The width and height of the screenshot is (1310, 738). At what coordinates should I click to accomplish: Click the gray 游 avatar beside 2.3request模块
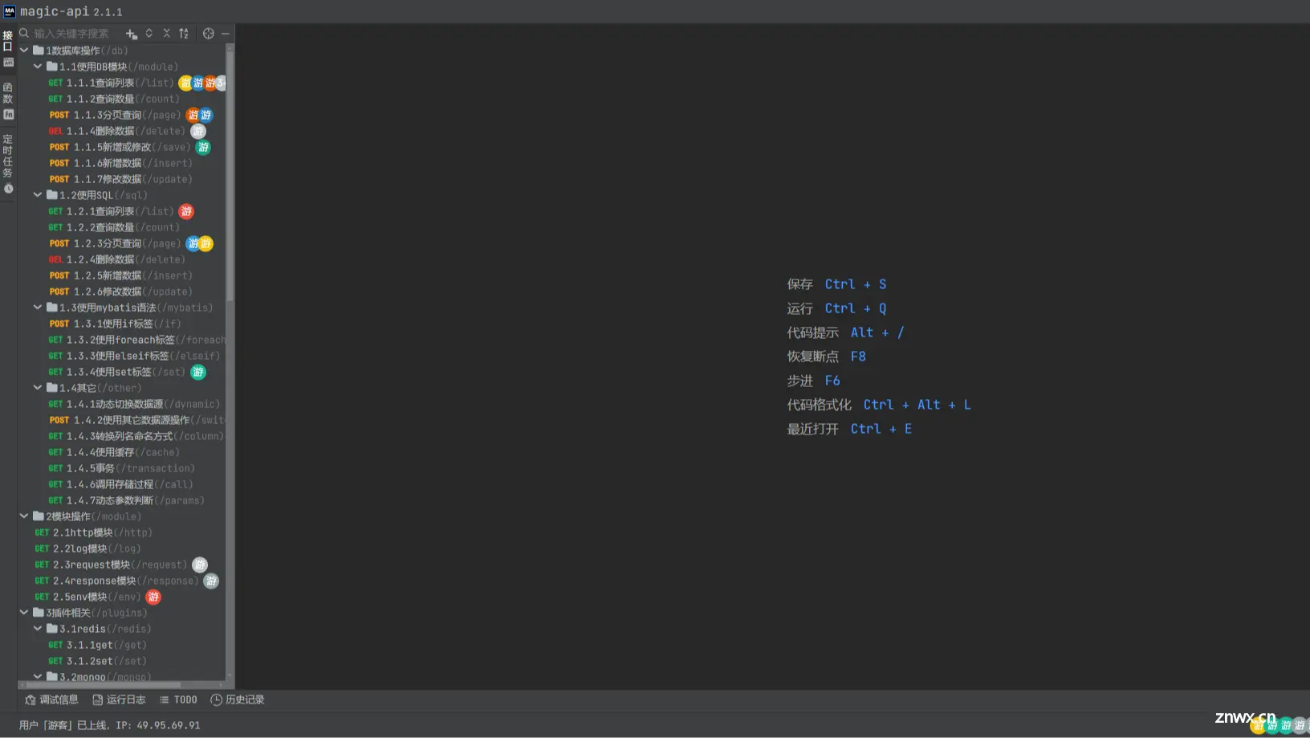(200, 565)
